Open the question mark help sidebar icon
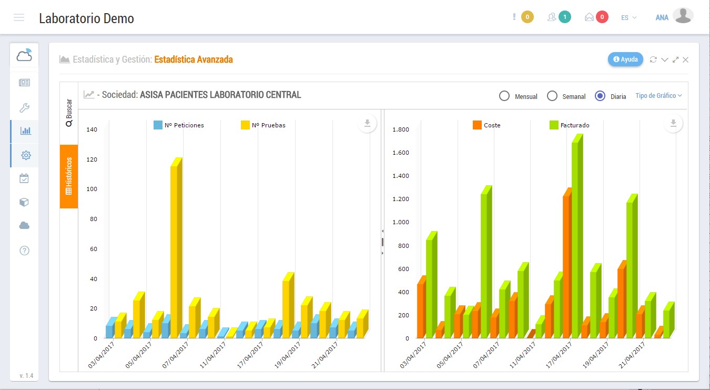This screenshot has width=710, height=390. [x=24, y=251]
